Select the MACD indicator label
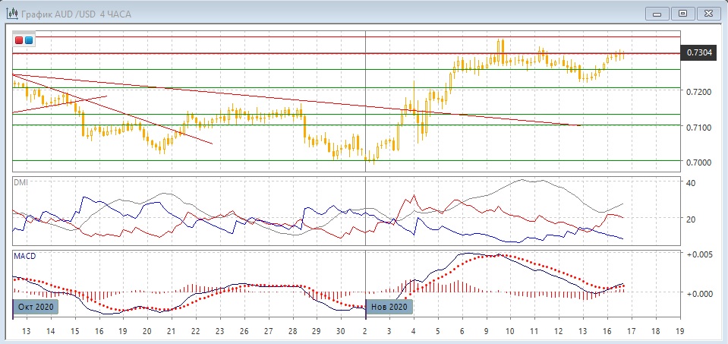This screenshot has height=344, width=728. pos(24,257)
